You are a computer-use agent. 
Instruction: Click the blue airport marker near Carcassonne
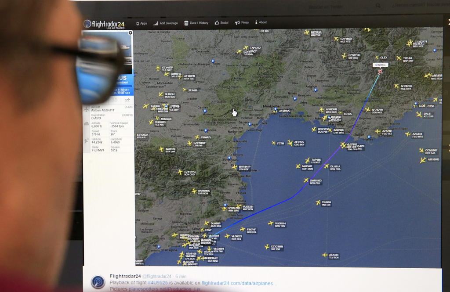[x=206, y=130]
